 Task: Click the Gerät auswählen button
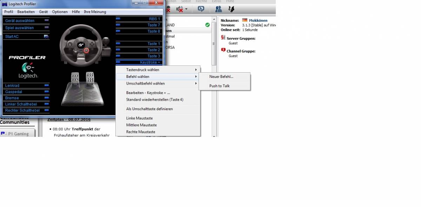coord(20,21)
